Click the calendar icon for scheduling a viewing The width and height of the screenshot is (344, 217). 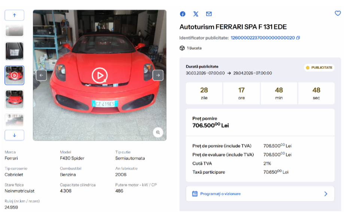[195, 194]
